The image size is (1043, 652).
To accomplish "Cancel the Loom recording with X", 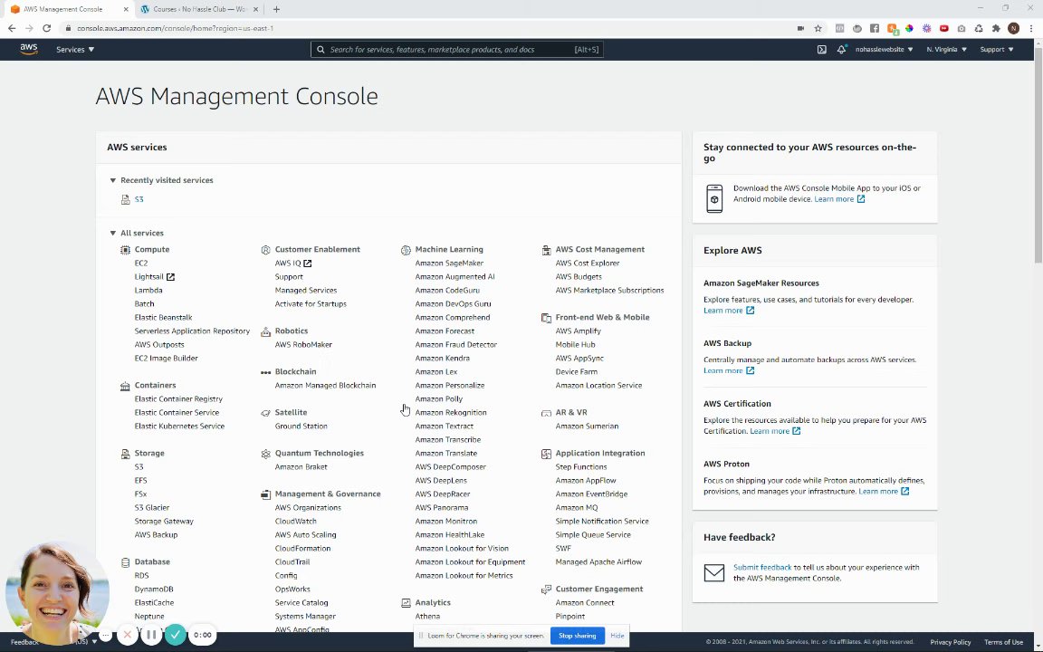I will tap(127, 635).
